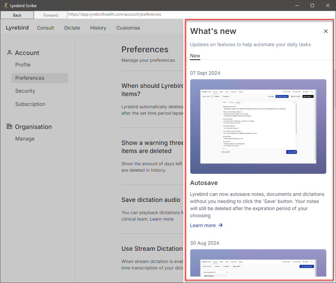Close the What's new panel
The height and width of the screenshot is (283, 336).
[x=326, y=31]
